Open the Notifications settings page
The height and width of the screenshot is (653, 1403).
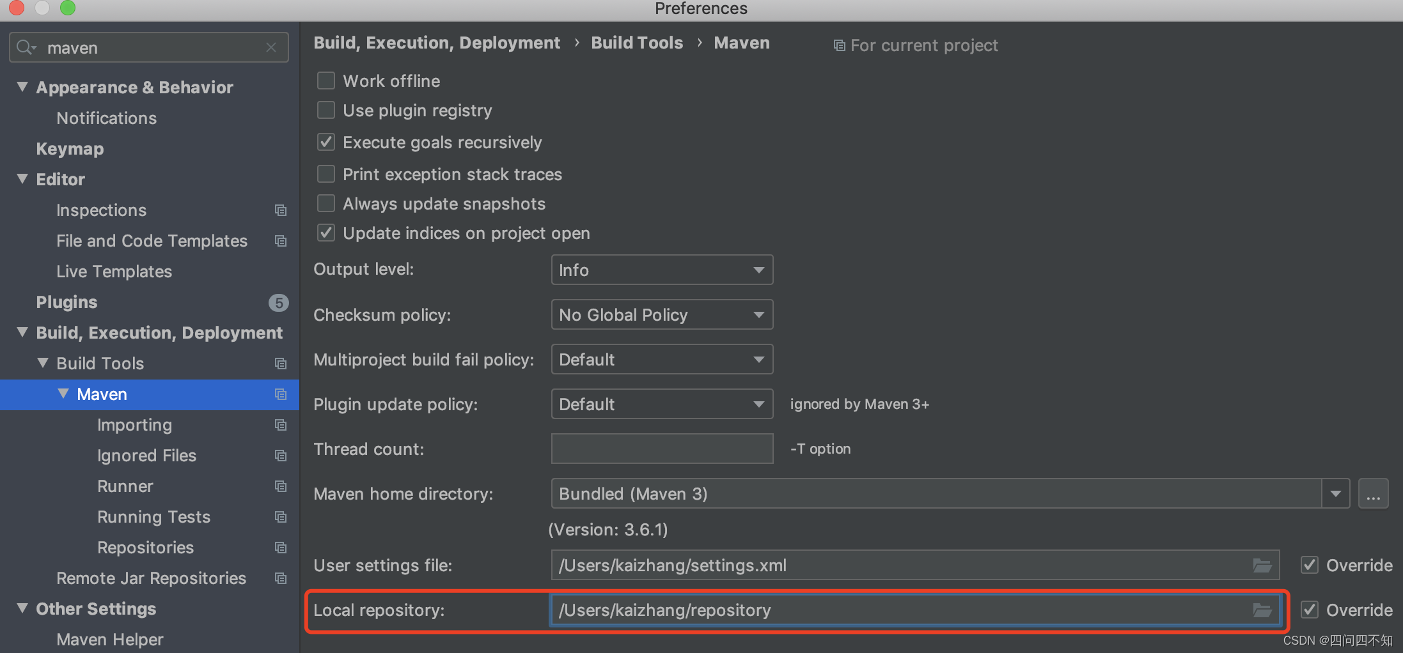pyautogui.click(x=106, y=118)
